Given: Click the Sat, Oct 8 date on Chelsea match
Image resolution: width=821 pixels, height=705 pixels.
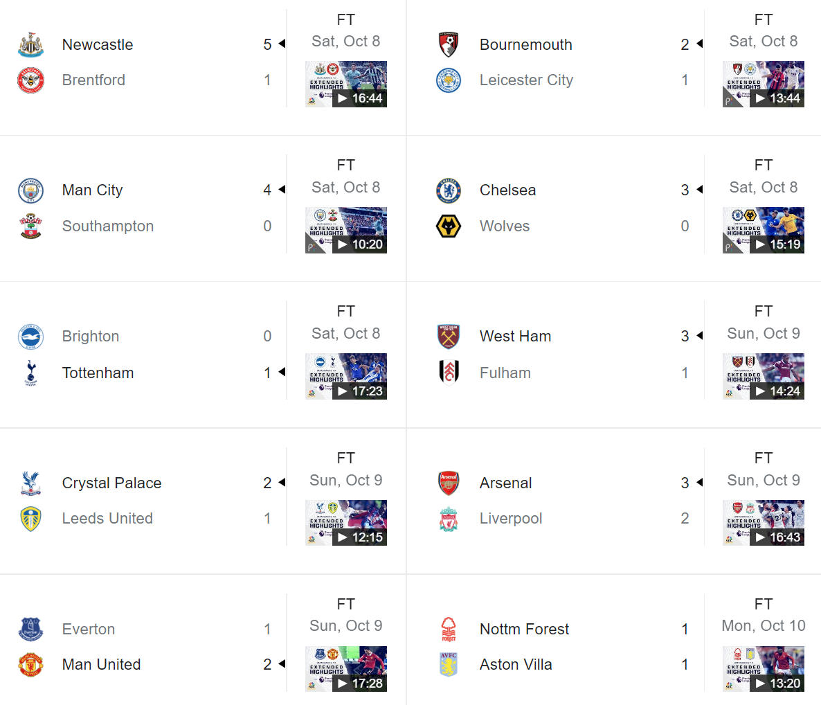Looking at the screenshot, I should click(763, 187).
